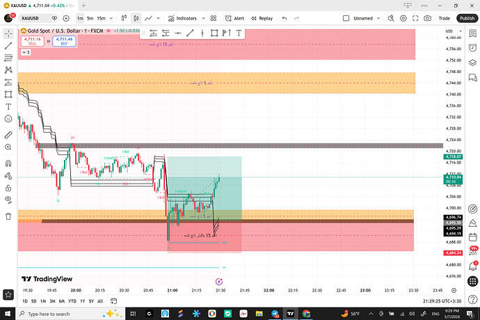Toggle magnet mode in left toolbar
Viewport: 480px width, 320px height.
[8, 163]
